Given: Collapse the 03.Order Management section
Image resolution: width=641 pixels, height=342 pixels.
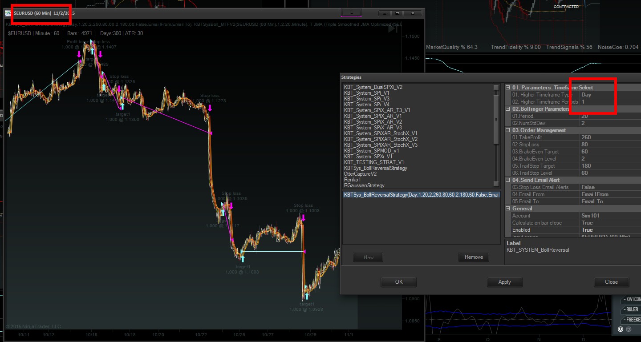Looking at the screenshot, I should point(508,130).
